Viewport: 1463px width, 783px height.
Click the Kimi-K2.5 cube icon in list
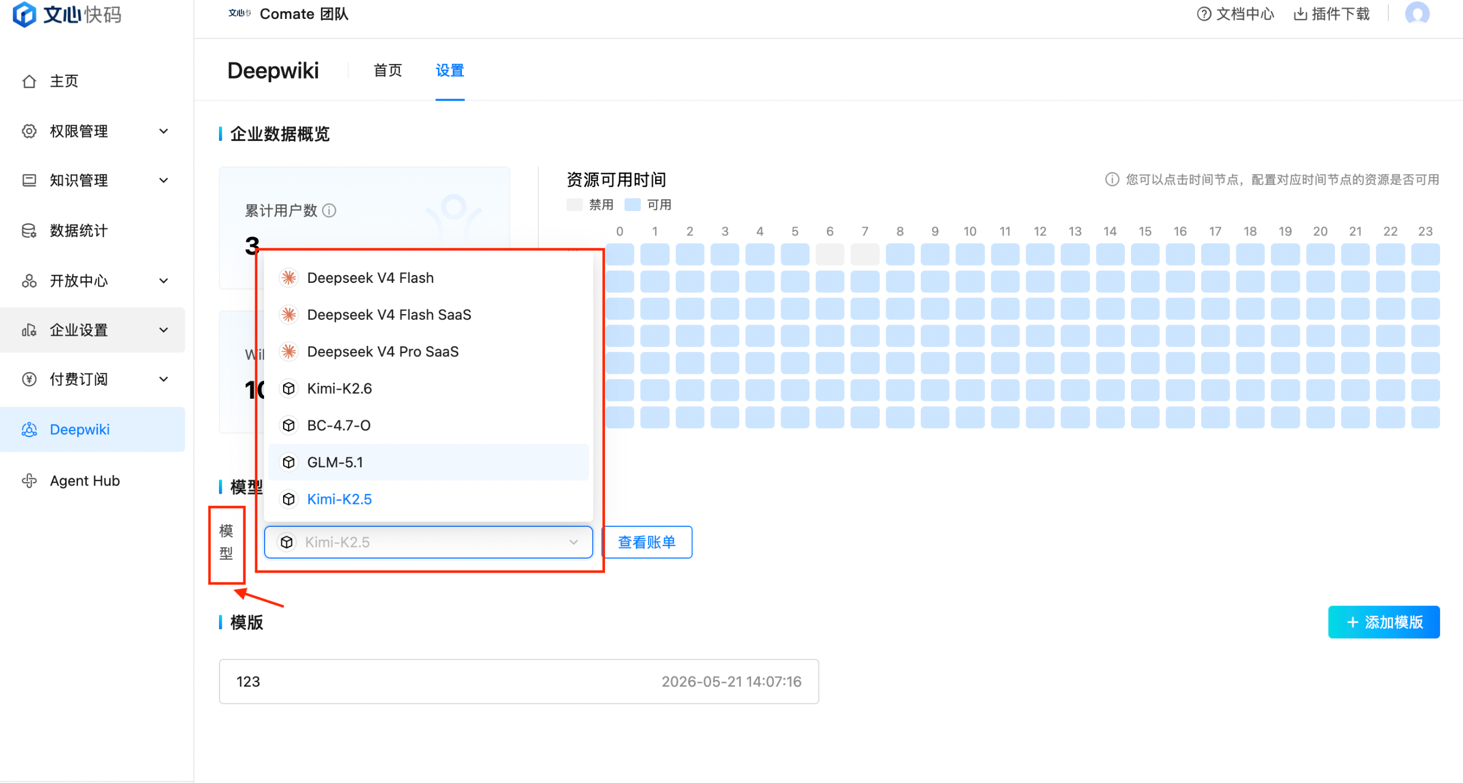click(x=289, y=499)
